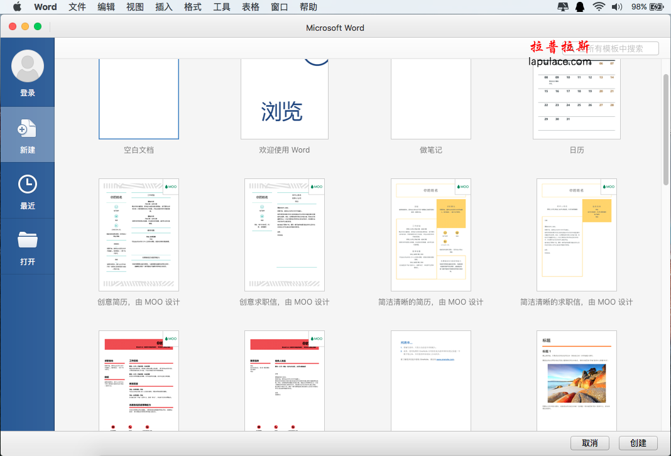Pick 简洁清晰的求职信 cover letter template
This screenshot has width=671, height=456.
576,235
